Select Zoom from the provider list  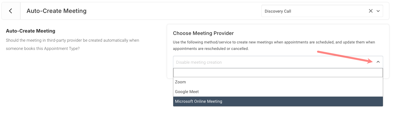(180, 82)
